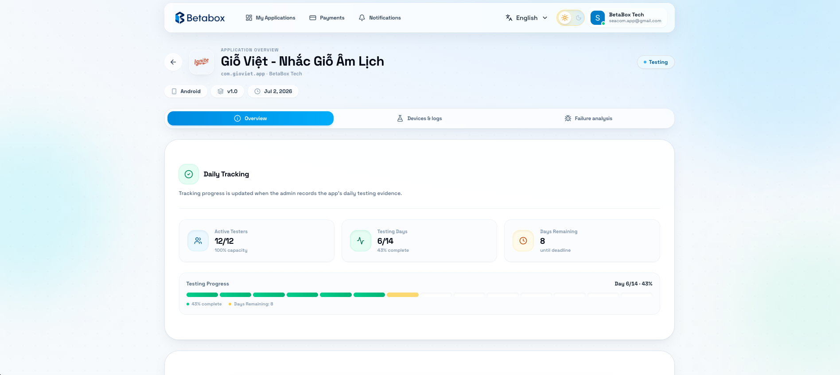Click the 100% capacity caption

231,250
